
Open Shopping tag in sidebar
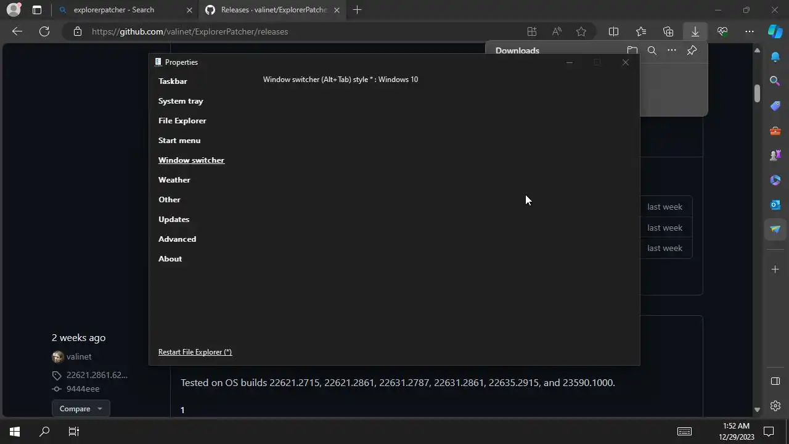point(775,105)
